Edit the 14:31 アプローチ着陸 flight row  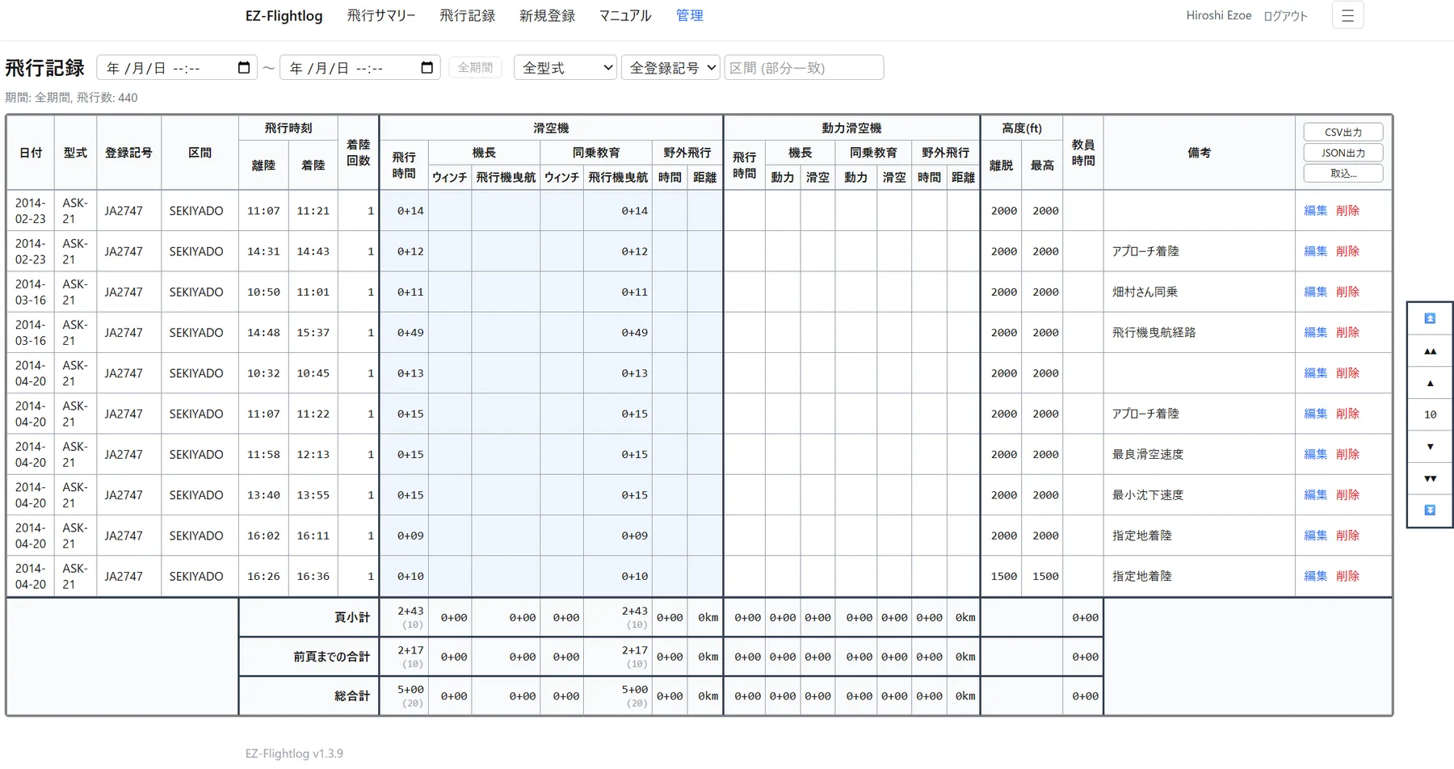coord(1315,251)
